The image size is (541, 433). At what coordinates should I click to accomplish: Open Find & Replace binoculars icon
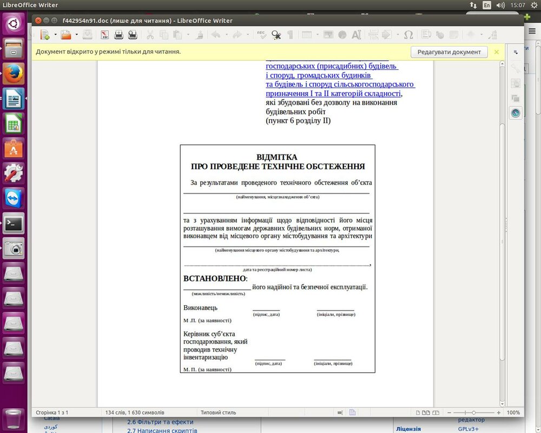pos(276,35)
